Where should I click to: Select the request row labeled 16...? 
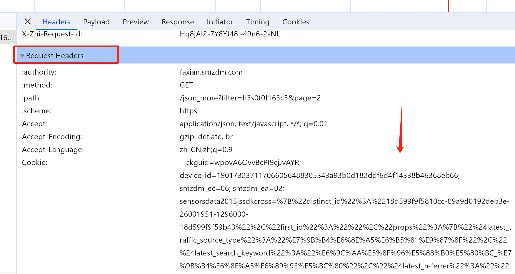click(8, 38)
